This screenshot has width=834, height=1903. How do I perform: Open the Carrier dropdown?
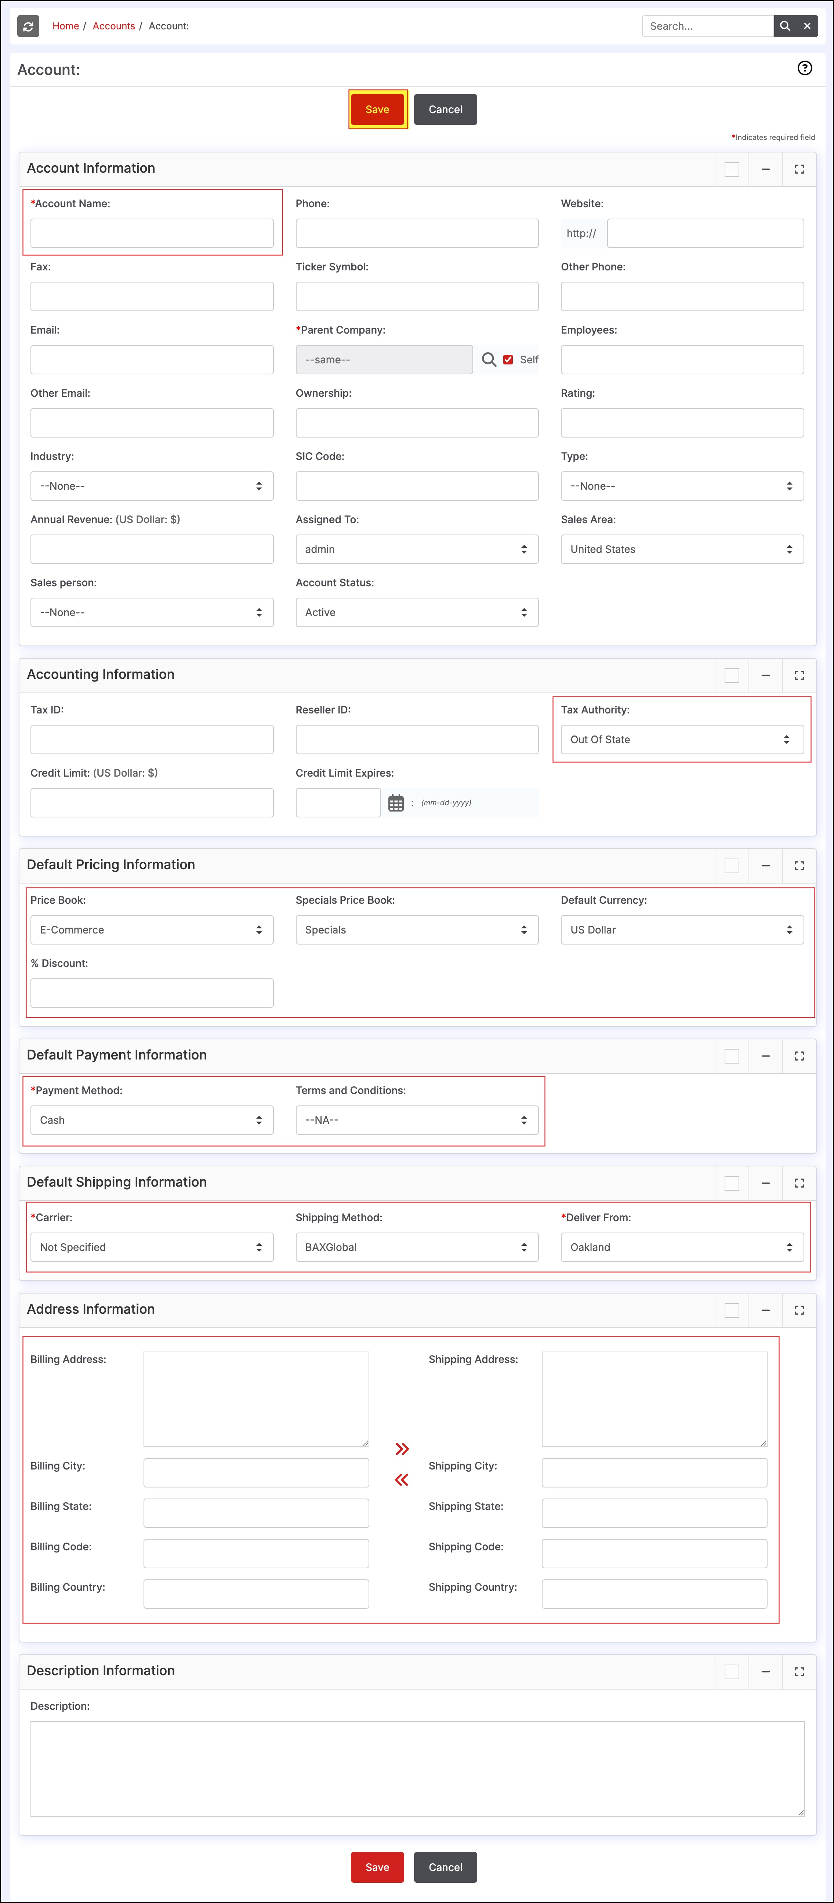(x=151, y=1248)
